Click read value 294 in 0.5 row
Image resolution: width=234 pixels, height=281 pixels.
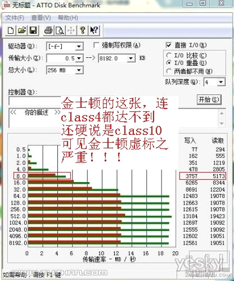(220, 149)
